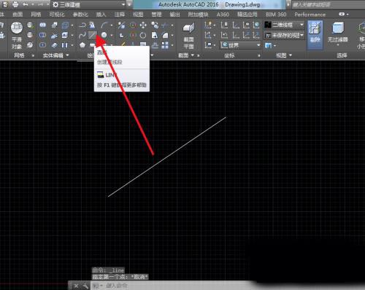The width and height of the screenshot is (365, 290).
Task: Switch to the BIM 360 tab
Action: coord(276,15)
